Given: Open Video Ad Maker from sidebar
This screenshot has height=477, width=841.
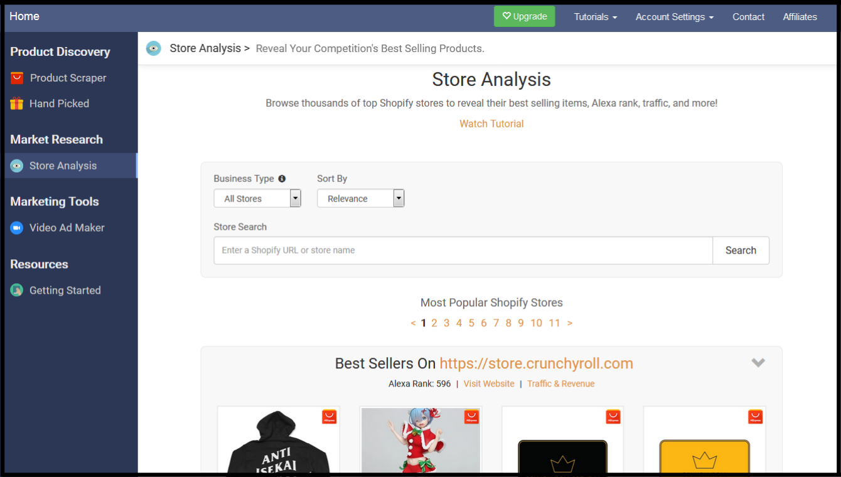Looking at the screenshot, I should [x=67, y=228].
